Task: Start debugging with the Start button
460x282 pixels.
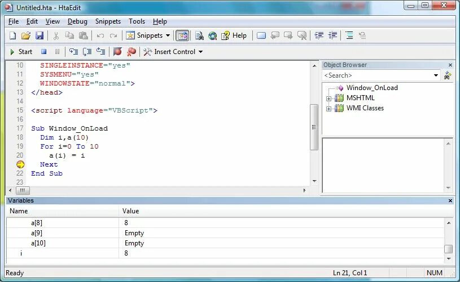Action: pos(21,52)
